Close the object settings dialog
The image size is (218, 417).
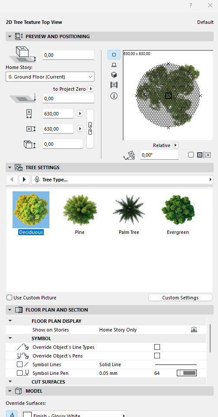(x=210, y=5)
